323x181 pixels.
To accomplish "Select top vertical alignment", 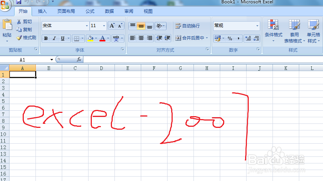I will [x=133, y=26].
